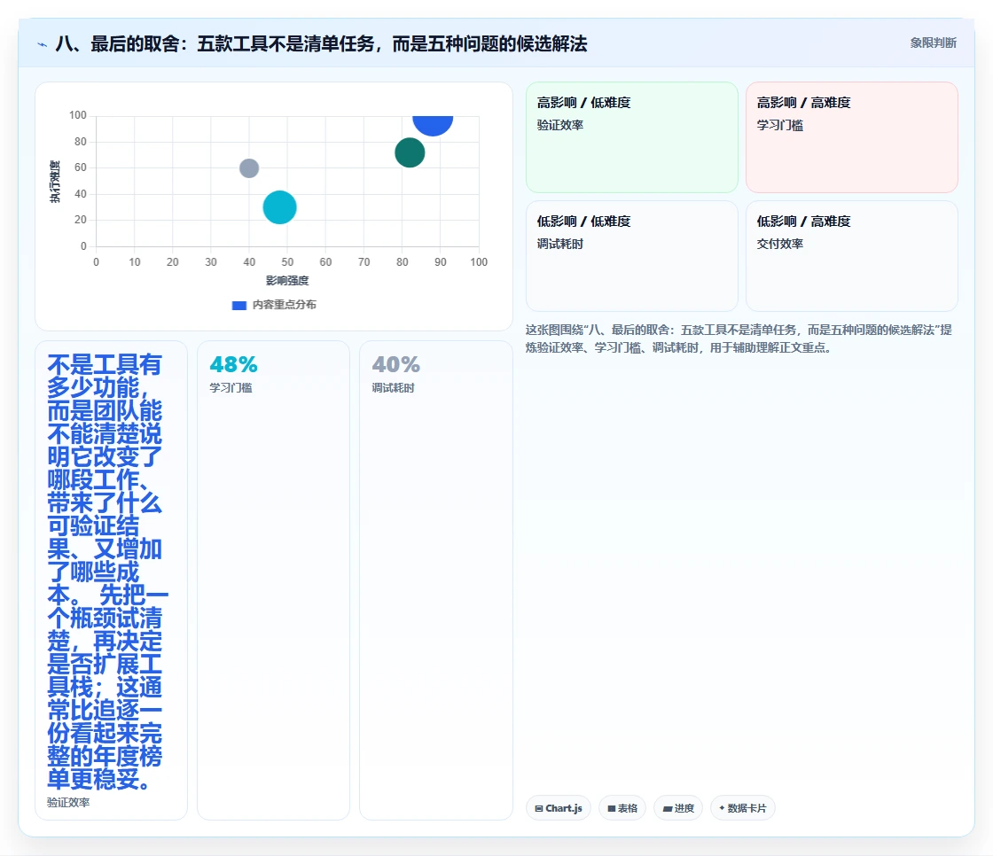
Task: Click the 48% value in the data card
Action: [234, 365]
